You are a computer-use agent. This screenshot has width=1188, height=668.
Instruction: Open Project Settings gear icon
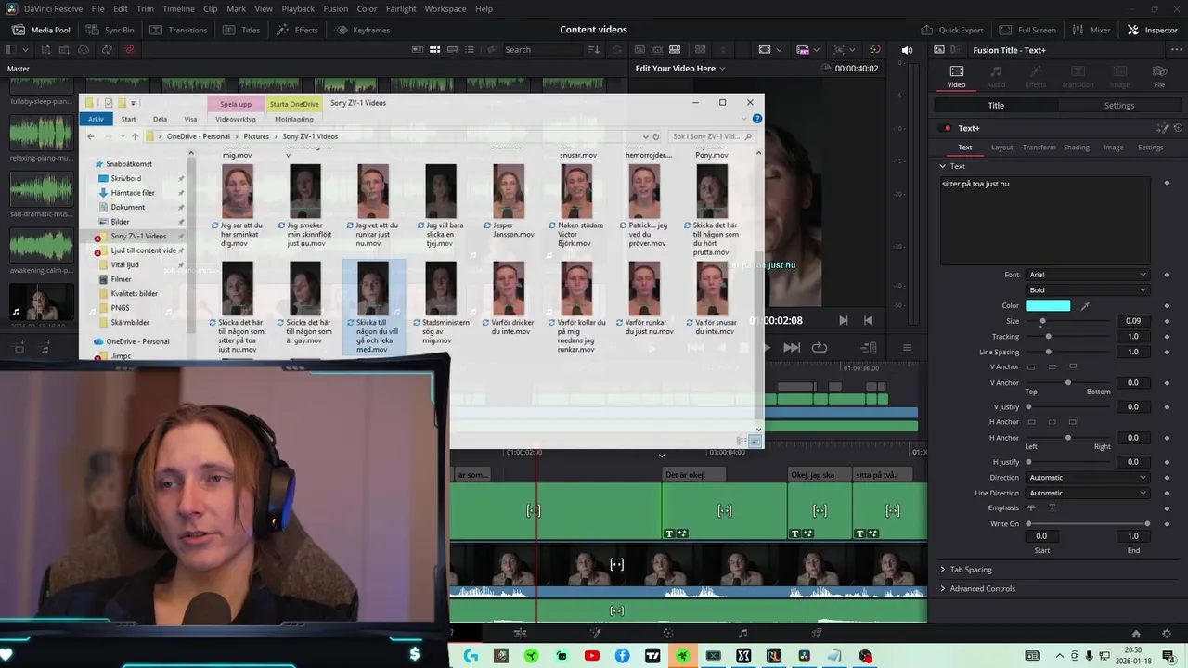[x=1167, y=634]
